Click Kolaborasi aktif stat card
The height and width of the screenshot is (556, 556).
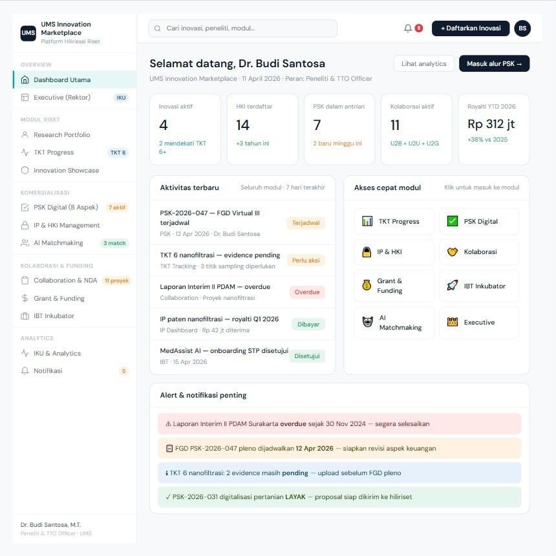pos(416,129)
